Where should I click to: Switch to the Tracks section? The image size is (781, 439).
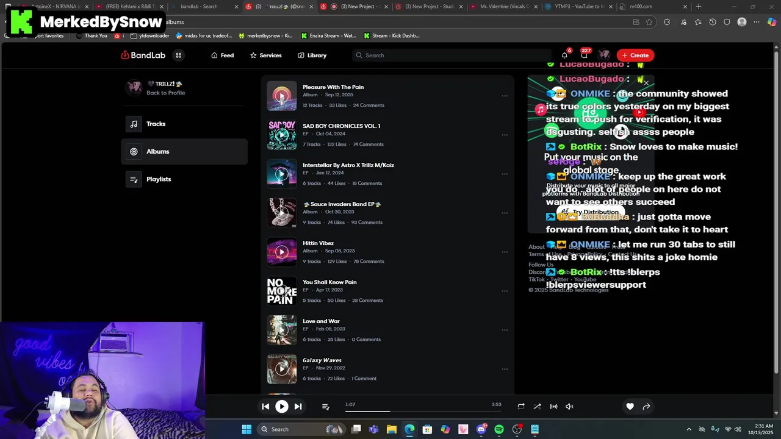coord(184,124)
